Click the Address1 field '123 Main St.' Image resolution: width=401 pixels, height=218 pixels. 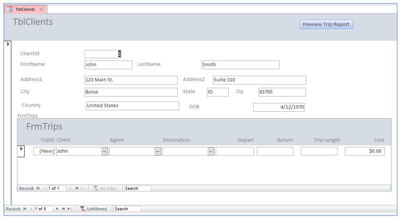(131, 80)
